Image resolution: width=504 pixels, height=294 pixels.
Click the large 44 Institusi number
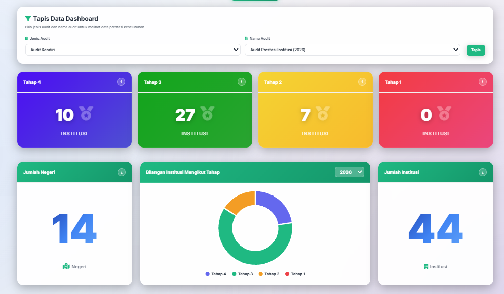tap(436, 229)
